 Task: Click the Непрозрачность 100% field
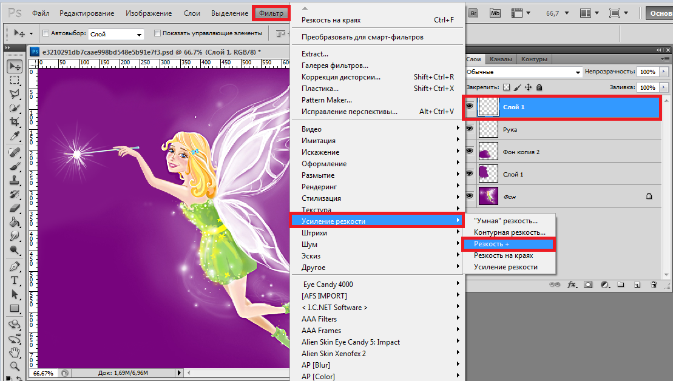pyautogui.click(x=648, y=72)
